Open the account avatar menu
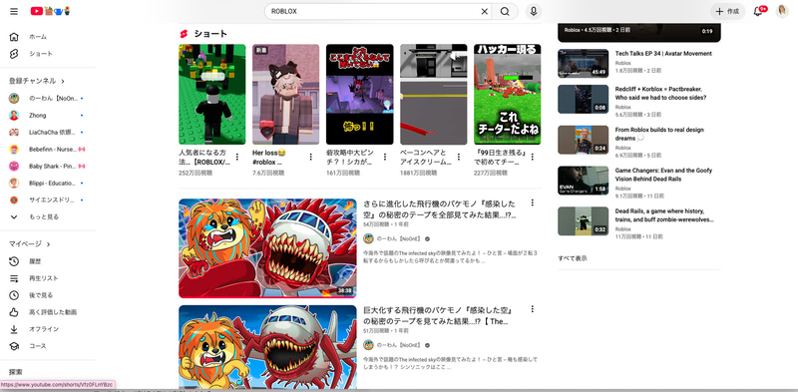This screenshot has height=392, width=798. coord(782,11)
